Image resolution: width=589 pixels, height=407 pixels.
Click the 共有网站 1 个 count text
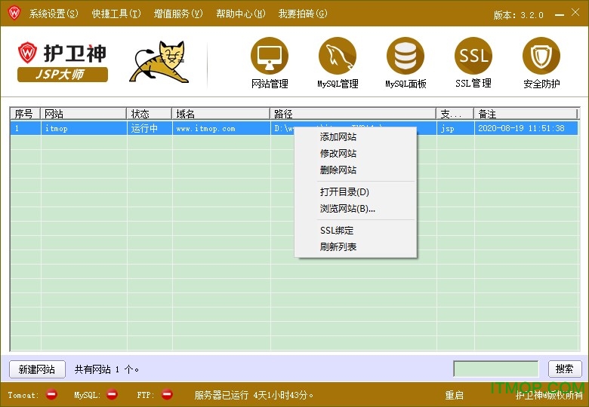(106, 369)
